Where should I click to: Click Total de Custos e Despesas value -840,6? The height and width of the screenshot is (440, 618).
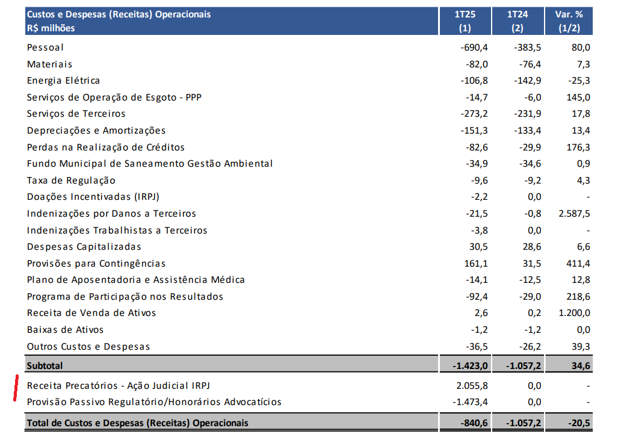click(x=474, y=423)
